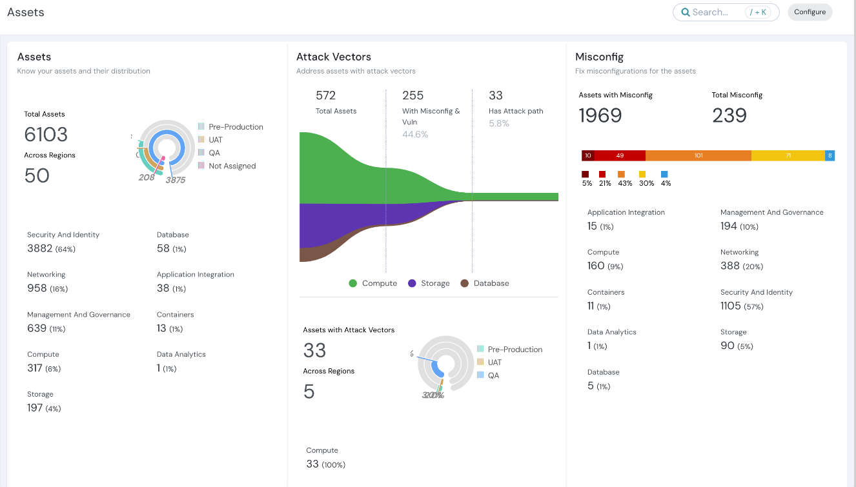Click the purple Storage legend dot
856x487 pixels.
[x=413, y=283]
